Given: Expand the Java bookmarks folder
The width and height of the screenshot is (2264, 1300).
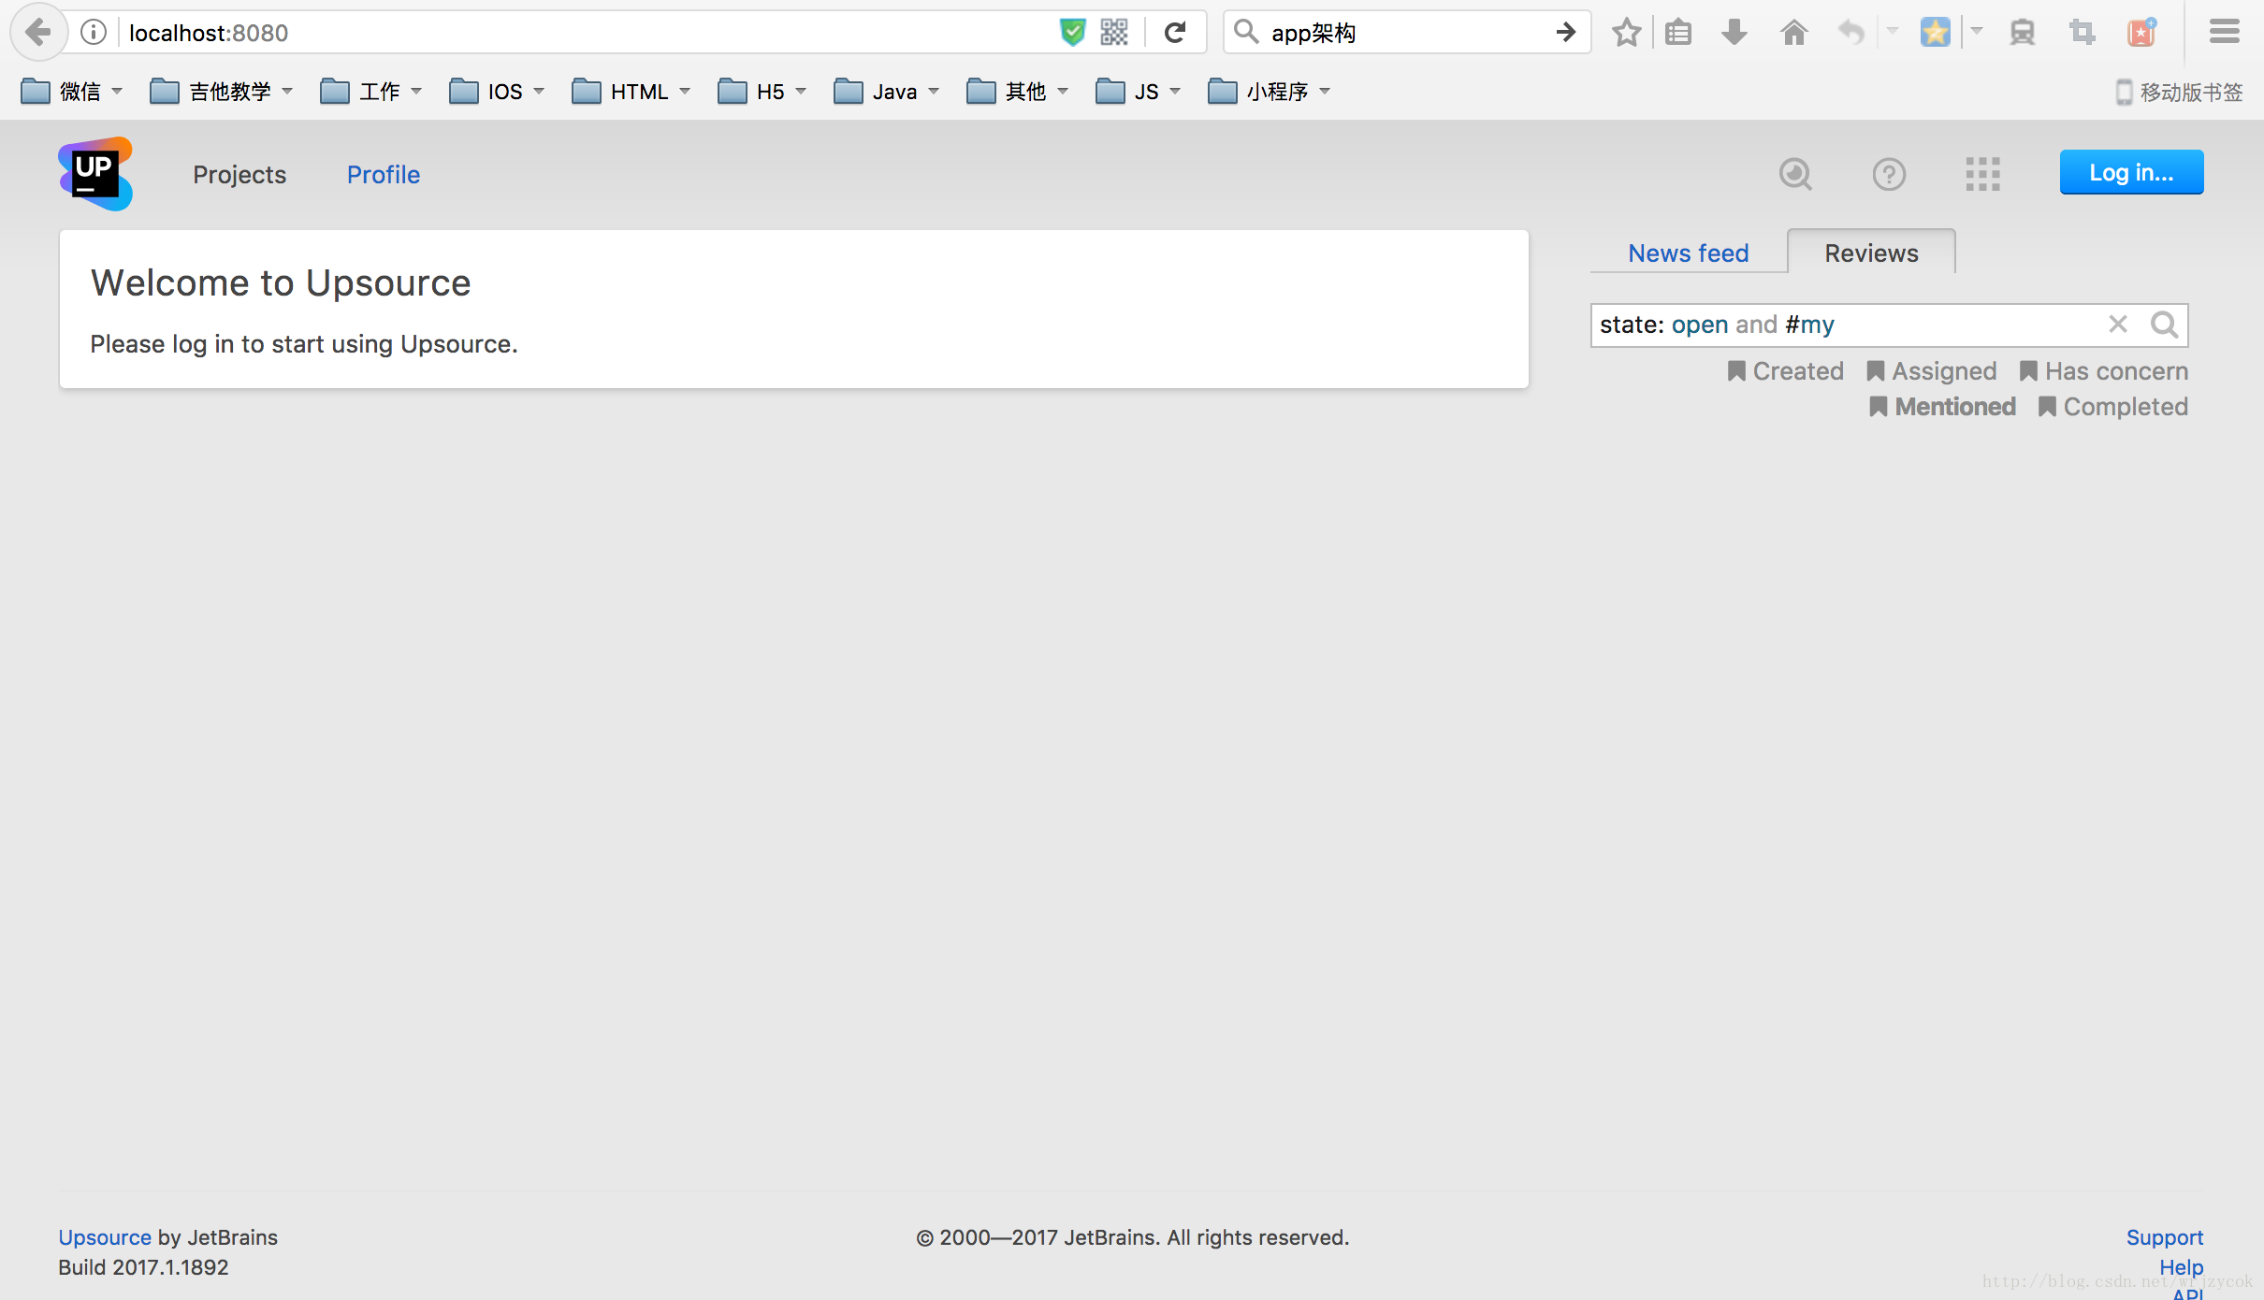Looking at the screenshot, I should pos(887,92).
